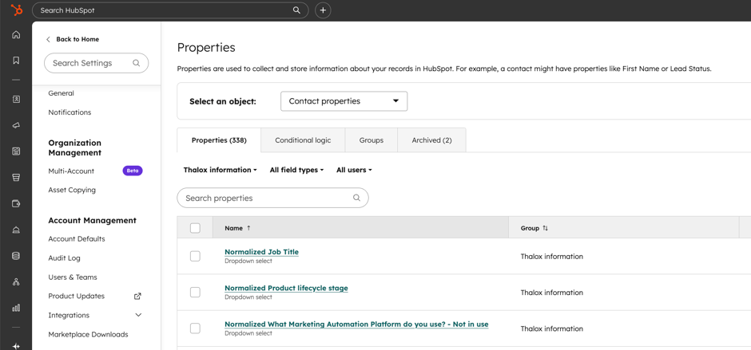Screen dimensions: 751x350
Task: Open Marketing megaphone icon in left rail
Action: (x=16, y=125)
